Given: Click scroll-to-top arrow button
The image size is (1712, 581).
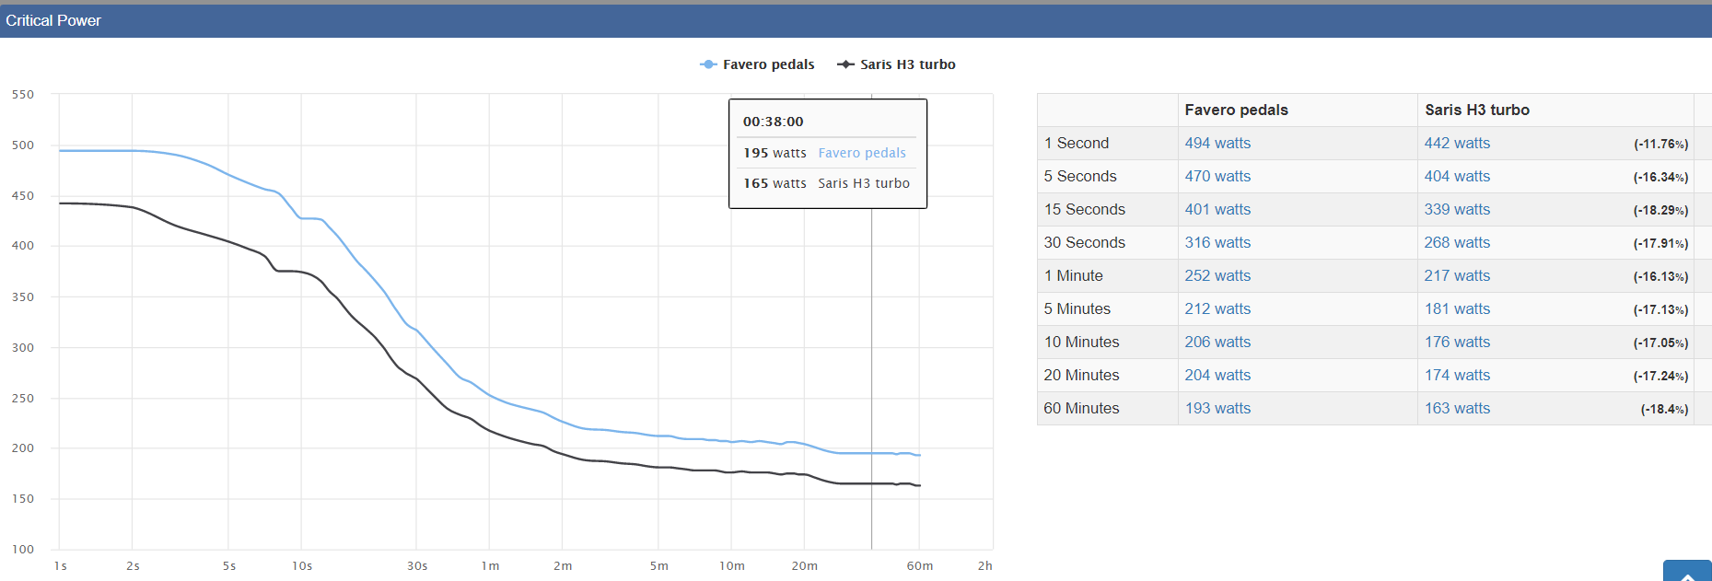Looking at the screenshot, I should pos(1687,571).
